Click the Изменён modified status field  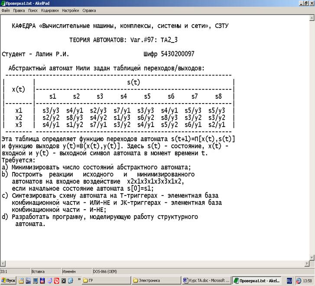[x=77, y=272]
